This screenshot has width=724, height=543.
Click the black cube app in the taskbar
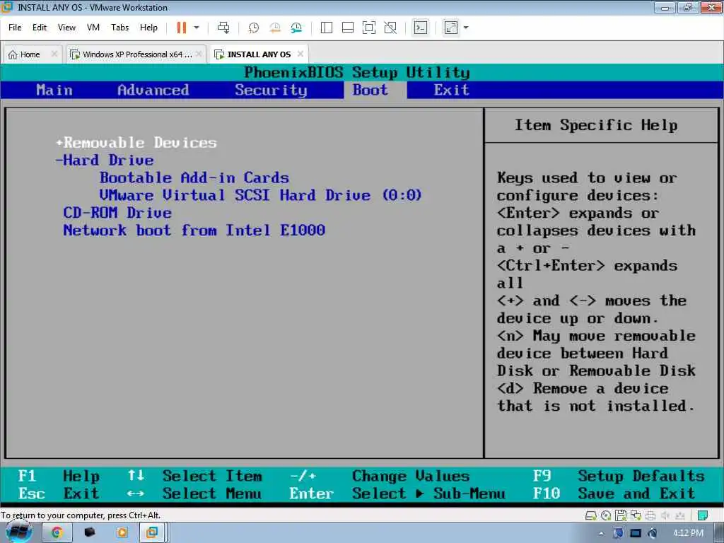point(90,533)
